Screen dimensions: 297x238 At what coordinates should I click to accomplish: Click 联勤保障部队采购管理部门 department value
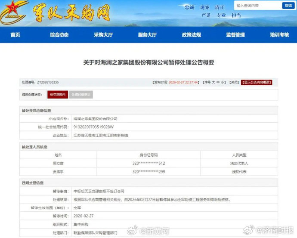pos(95,233)
